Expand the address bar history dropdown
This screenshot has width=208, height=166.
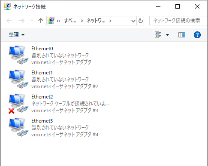(133, 21)
